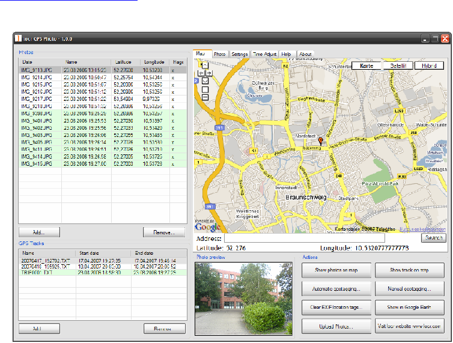Pan the map right with arrow control
This screenshot has width=453, height=343.
(208, 72)
